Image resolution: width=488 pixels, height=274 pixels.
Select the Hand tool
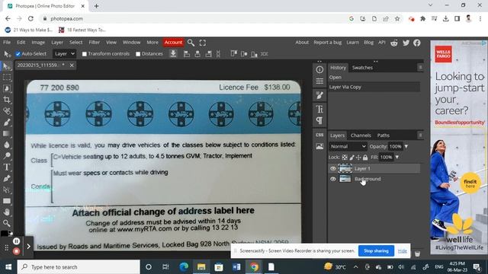tap(7, 212)
